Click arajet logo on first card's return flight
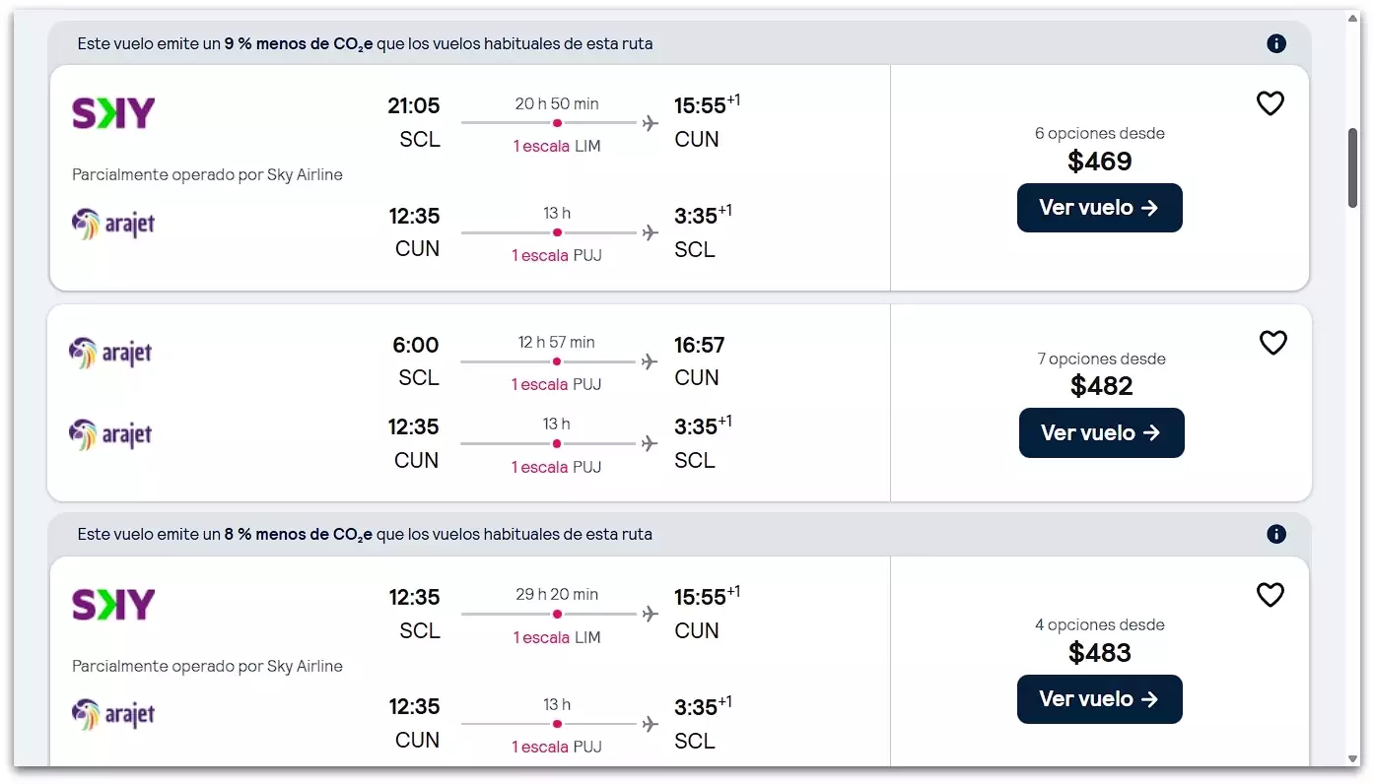This screenshot has width=1374, height=784. (x=113, y=225)
